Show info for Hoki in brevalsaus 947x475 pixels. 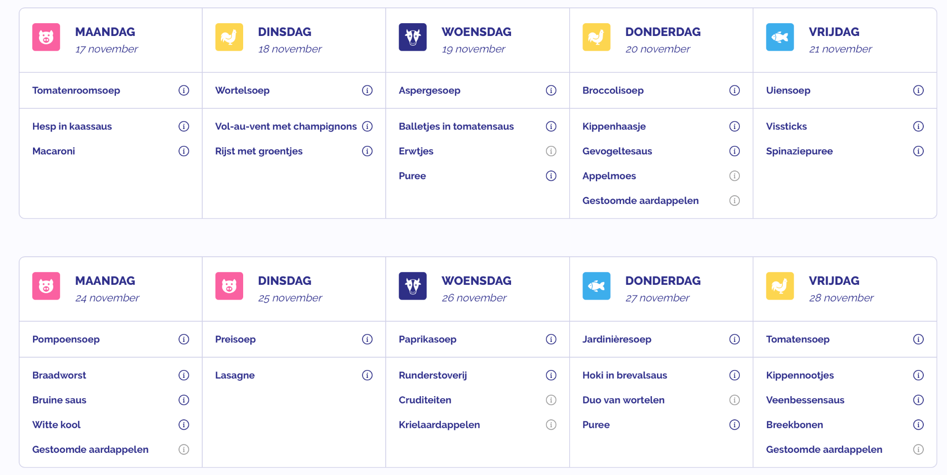pyautogui.click(x=734, y=375)
